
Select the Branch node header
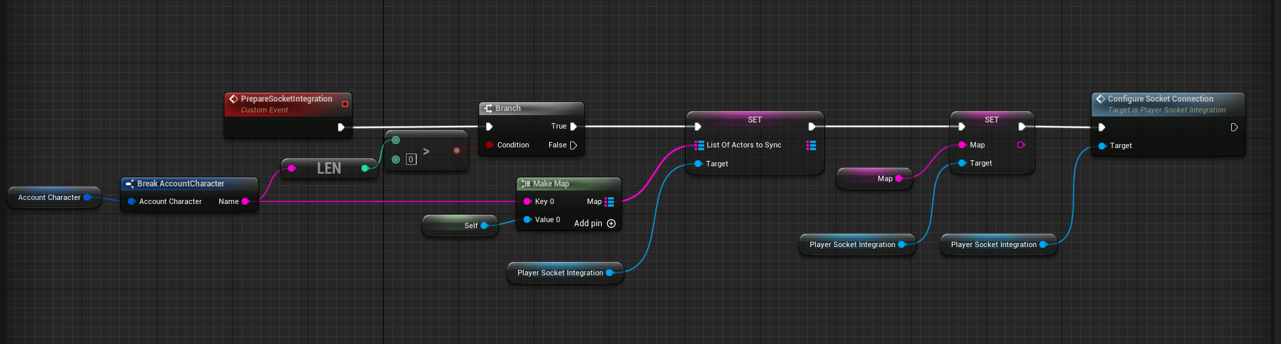point(531,108)
